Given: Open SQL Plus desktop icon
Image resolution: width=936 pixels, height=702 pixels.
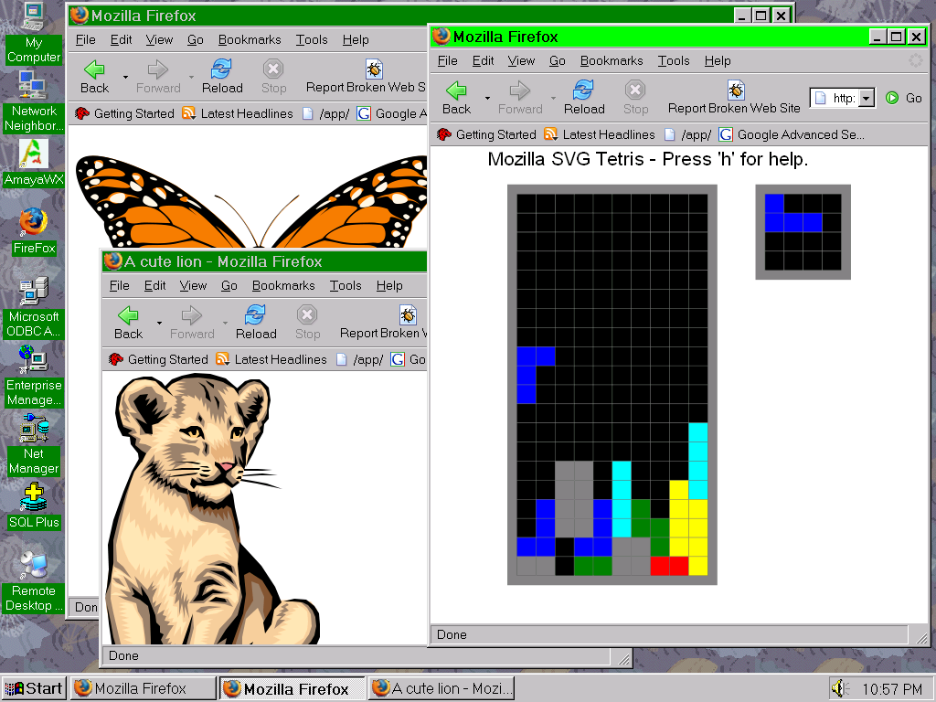Looking at the screenshot, I should pyautogui.click(x=34, y=498).
